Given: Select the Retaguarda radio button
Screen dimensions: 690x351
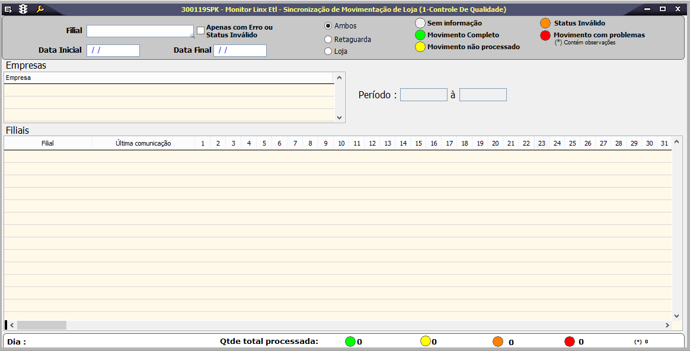Looking at the screenshot, I should [x=328, y=40].
